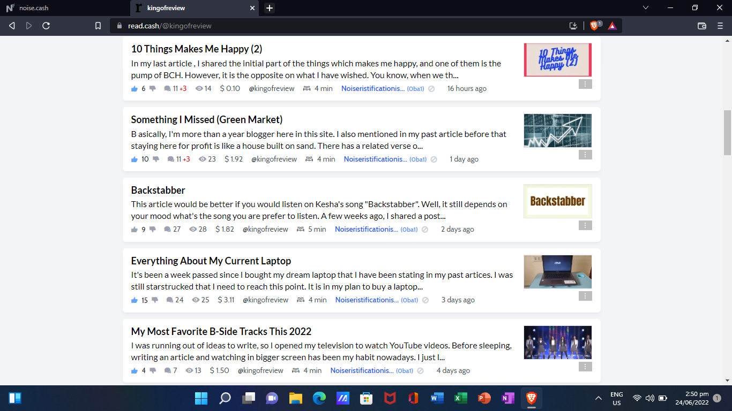Open the Windows Start menu
The image size is (732, 411).
pyautogui.click(x=201, y=398)
